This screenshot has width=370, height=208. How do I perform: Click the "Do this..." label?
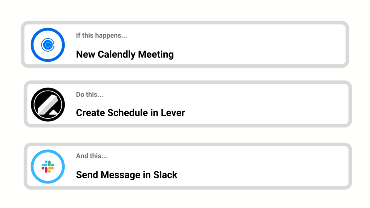pyautogui.click(x=89, y=95)
